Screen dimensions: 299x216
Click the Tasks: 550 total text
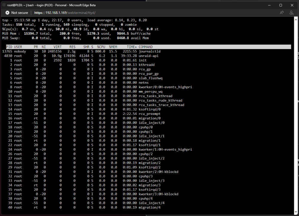[x=18, y=25]
